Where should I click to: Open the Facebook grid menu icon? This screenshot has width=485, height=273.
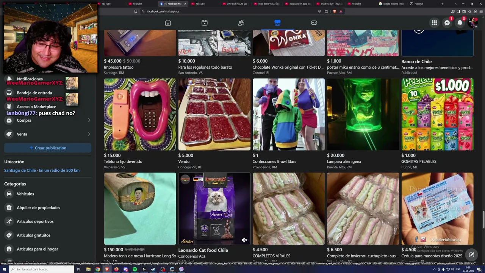tap(434, 23)
